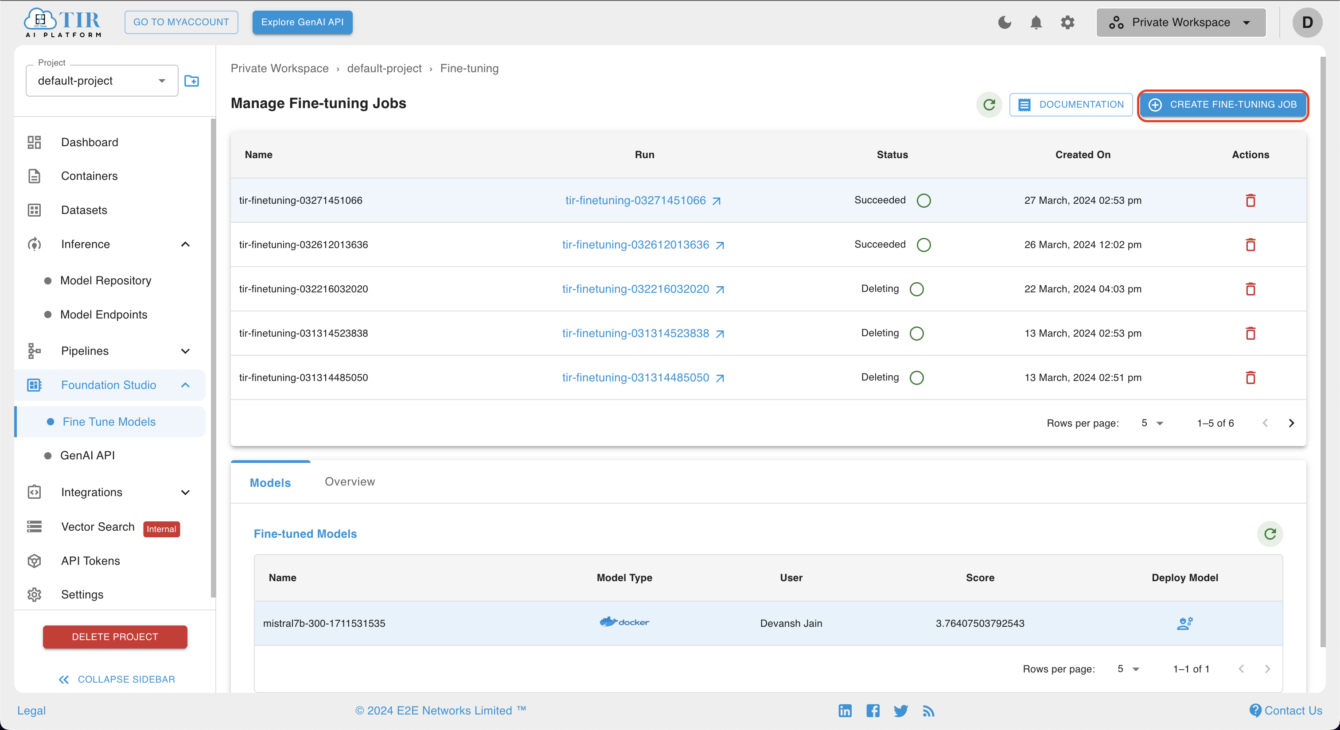The width and height of the screenshot is (1340, 730).
Task: Change models table rows per page
Action: (x=1128, y=668)
